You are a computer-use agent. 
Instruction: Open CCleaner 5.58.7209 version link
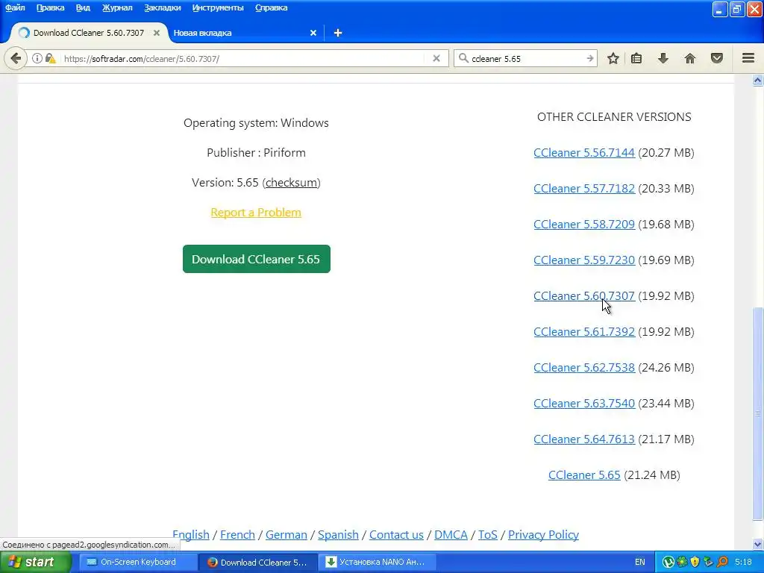(584, 224)
